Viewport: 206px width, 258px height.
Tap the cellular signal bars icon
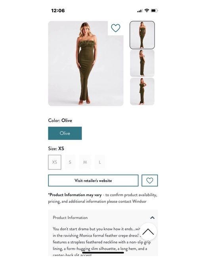pos(140,11)
